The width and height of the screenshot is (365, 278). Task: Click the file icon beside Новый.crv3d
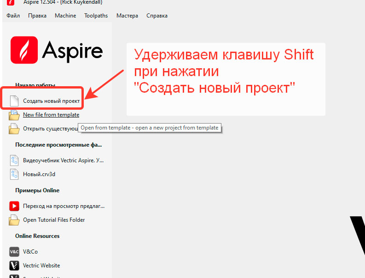14,174
